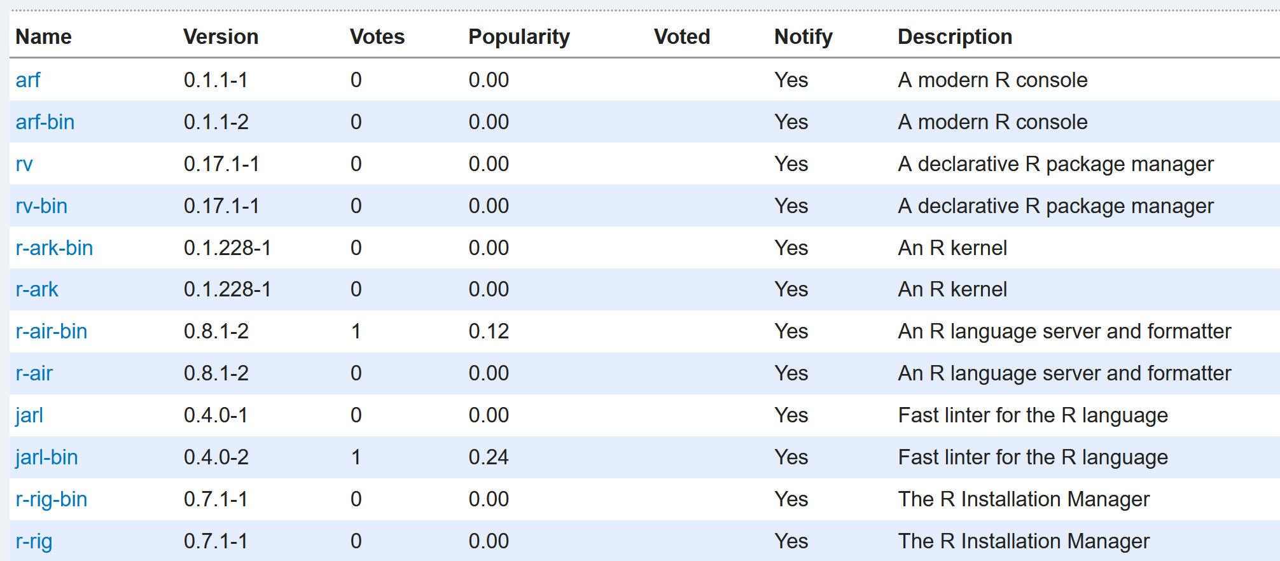Sort by the Popularity column header
This screenshot has width=1280, height=561.
(x=519, y=37)
